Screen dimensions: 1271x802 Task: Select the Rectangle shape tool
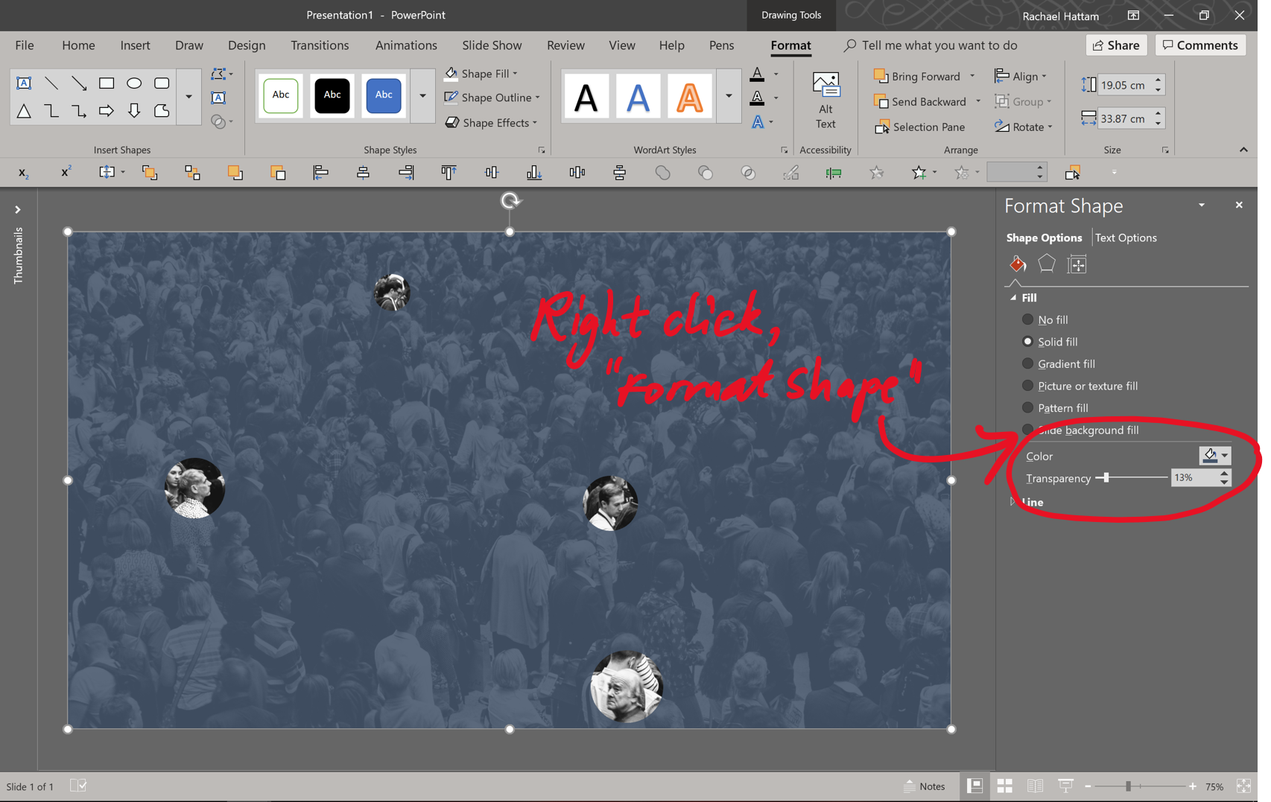pyautogui.click(x=107, y=83)
